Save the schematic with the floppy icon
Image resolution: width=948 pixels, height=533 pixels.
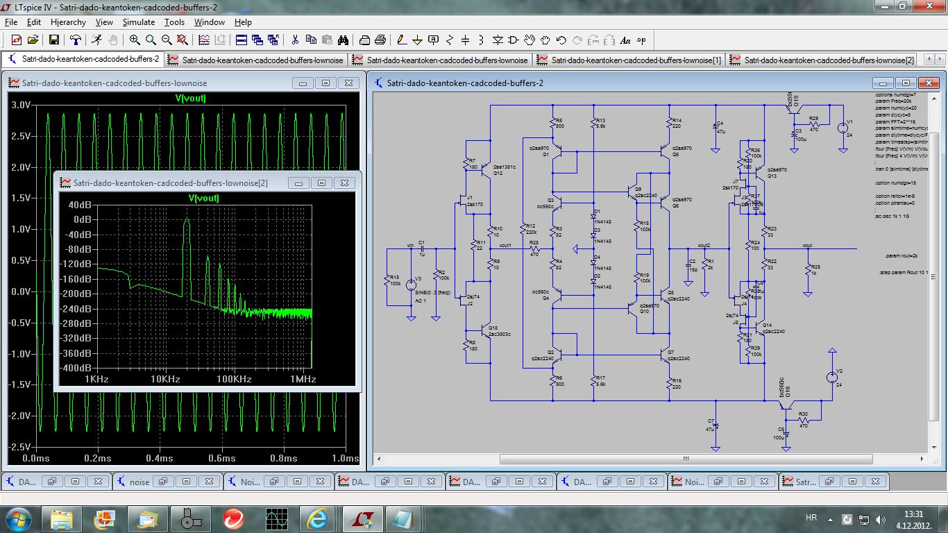(54, 40)
